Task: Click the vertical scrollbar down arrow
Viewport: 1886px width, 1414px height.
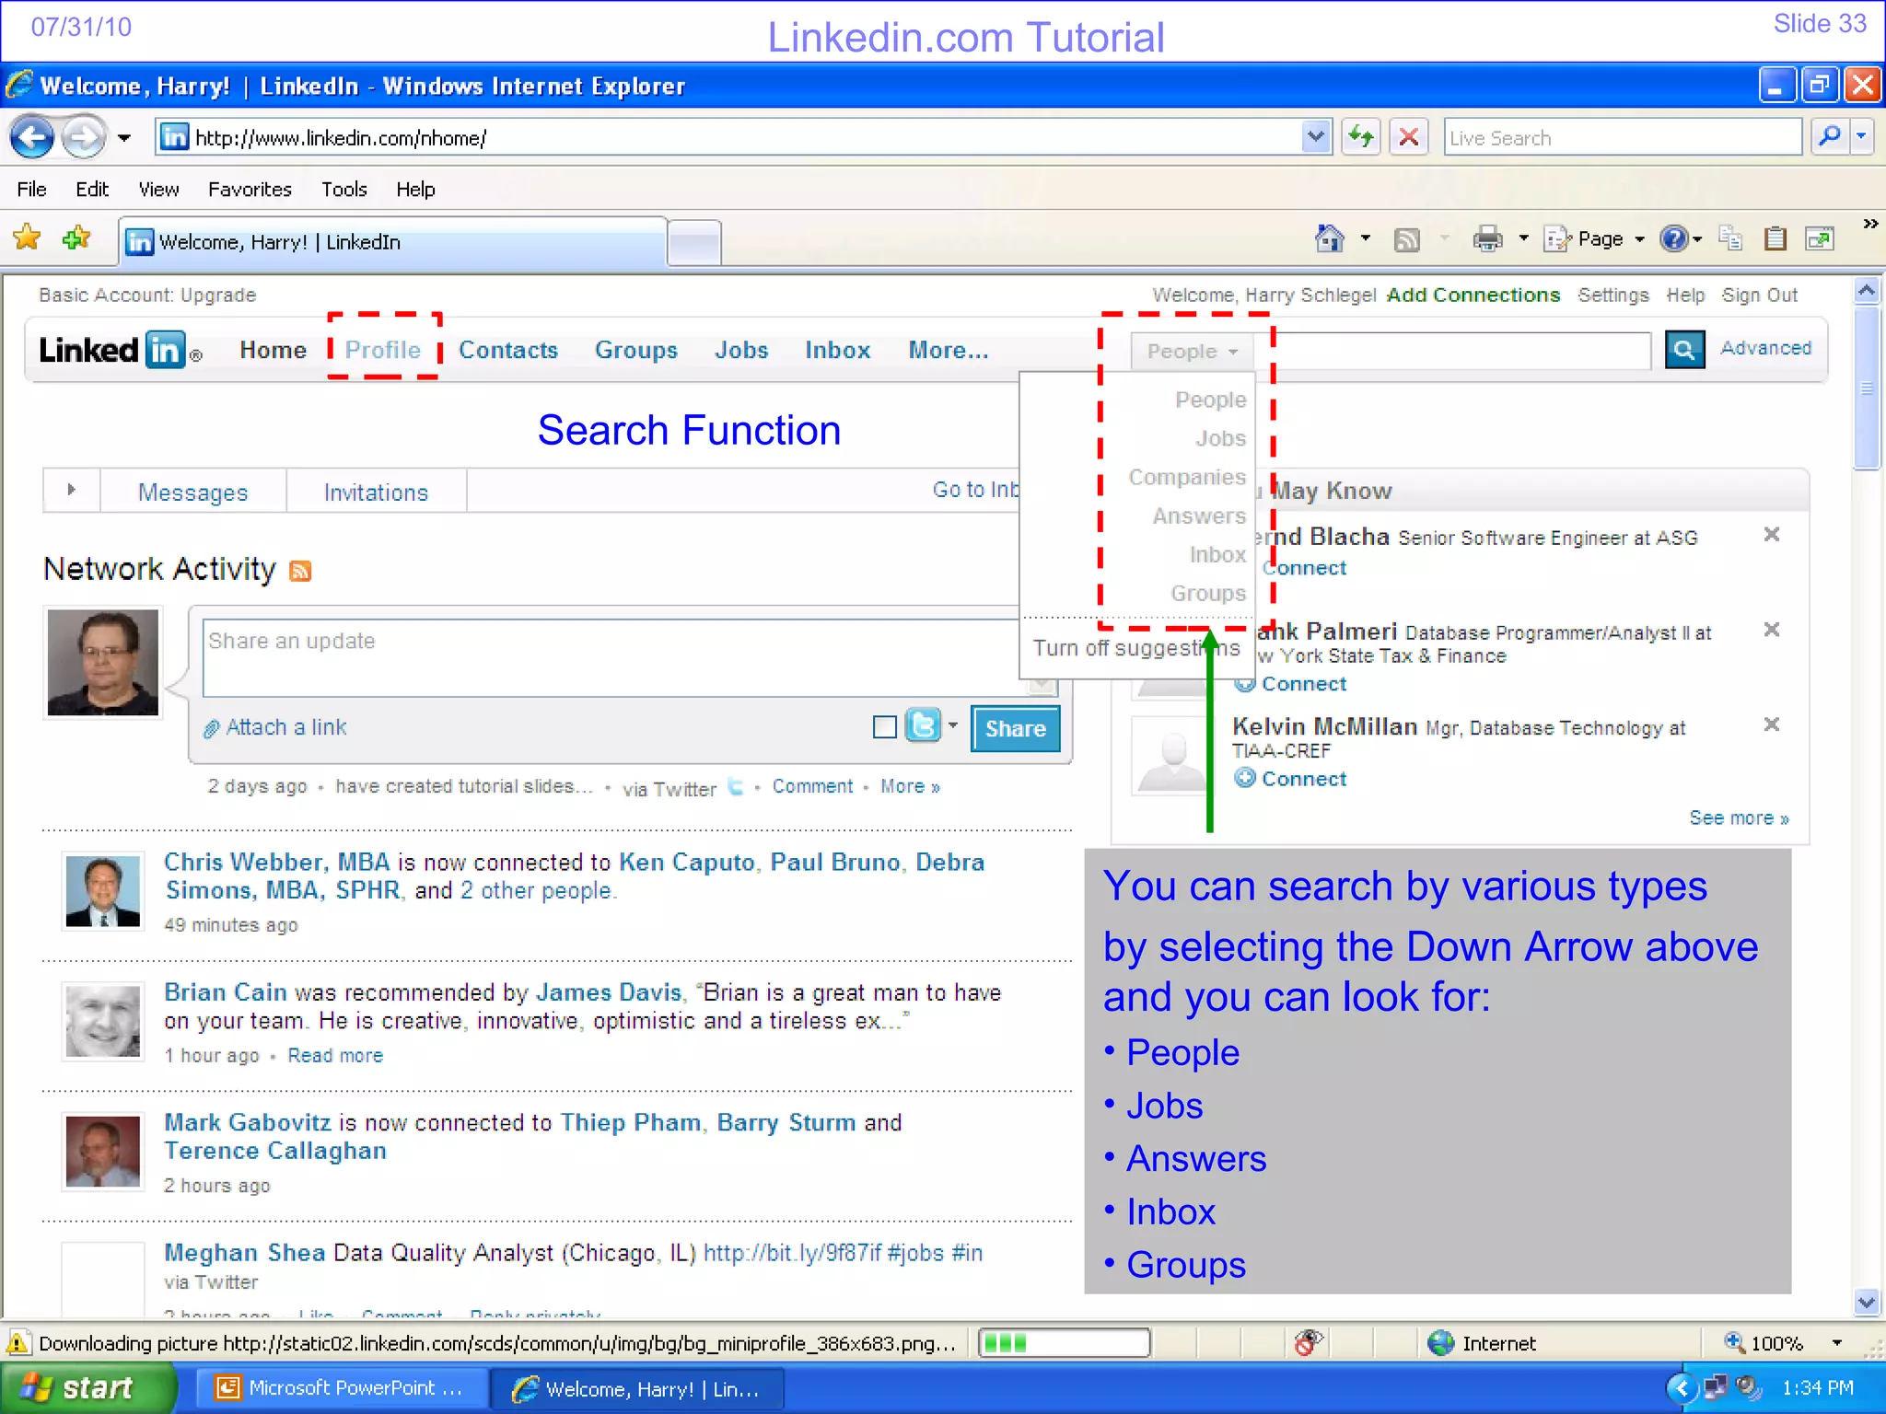Action: (x=1867, y=1302)
